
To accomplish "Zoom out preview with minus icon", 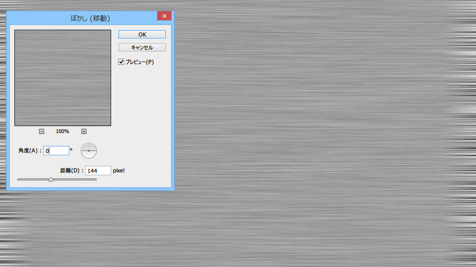I will click(x=41, y=131).
